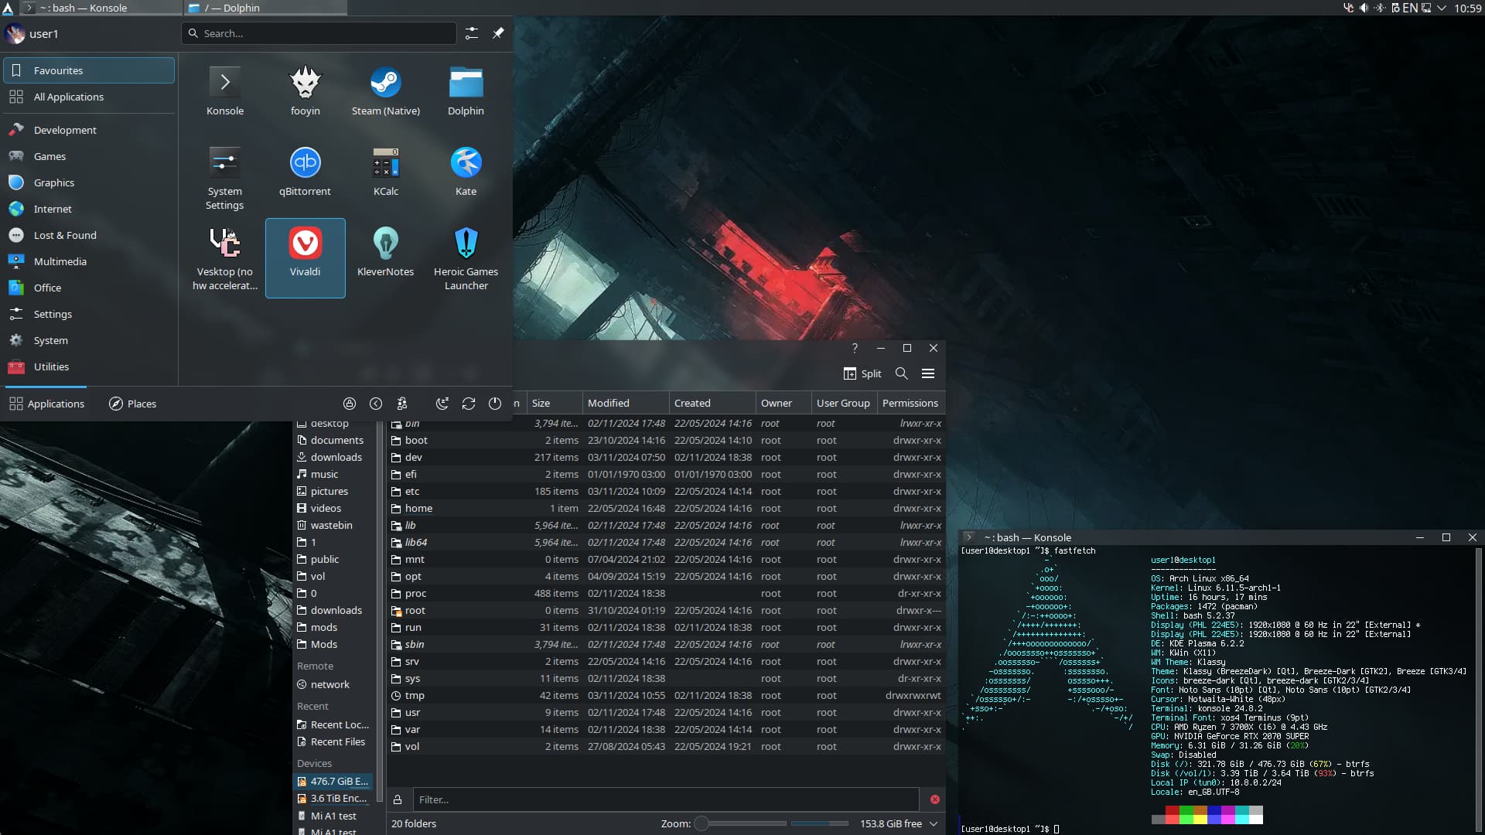Viewport: 1485px width, 835px height.
Task: Launch the Vivaldi browser
Action: 306,258
